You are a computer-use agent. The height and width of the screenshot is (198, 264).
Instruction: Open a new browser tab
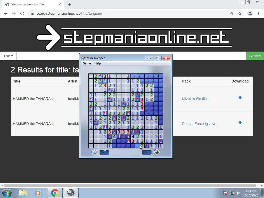pos(70,4)
